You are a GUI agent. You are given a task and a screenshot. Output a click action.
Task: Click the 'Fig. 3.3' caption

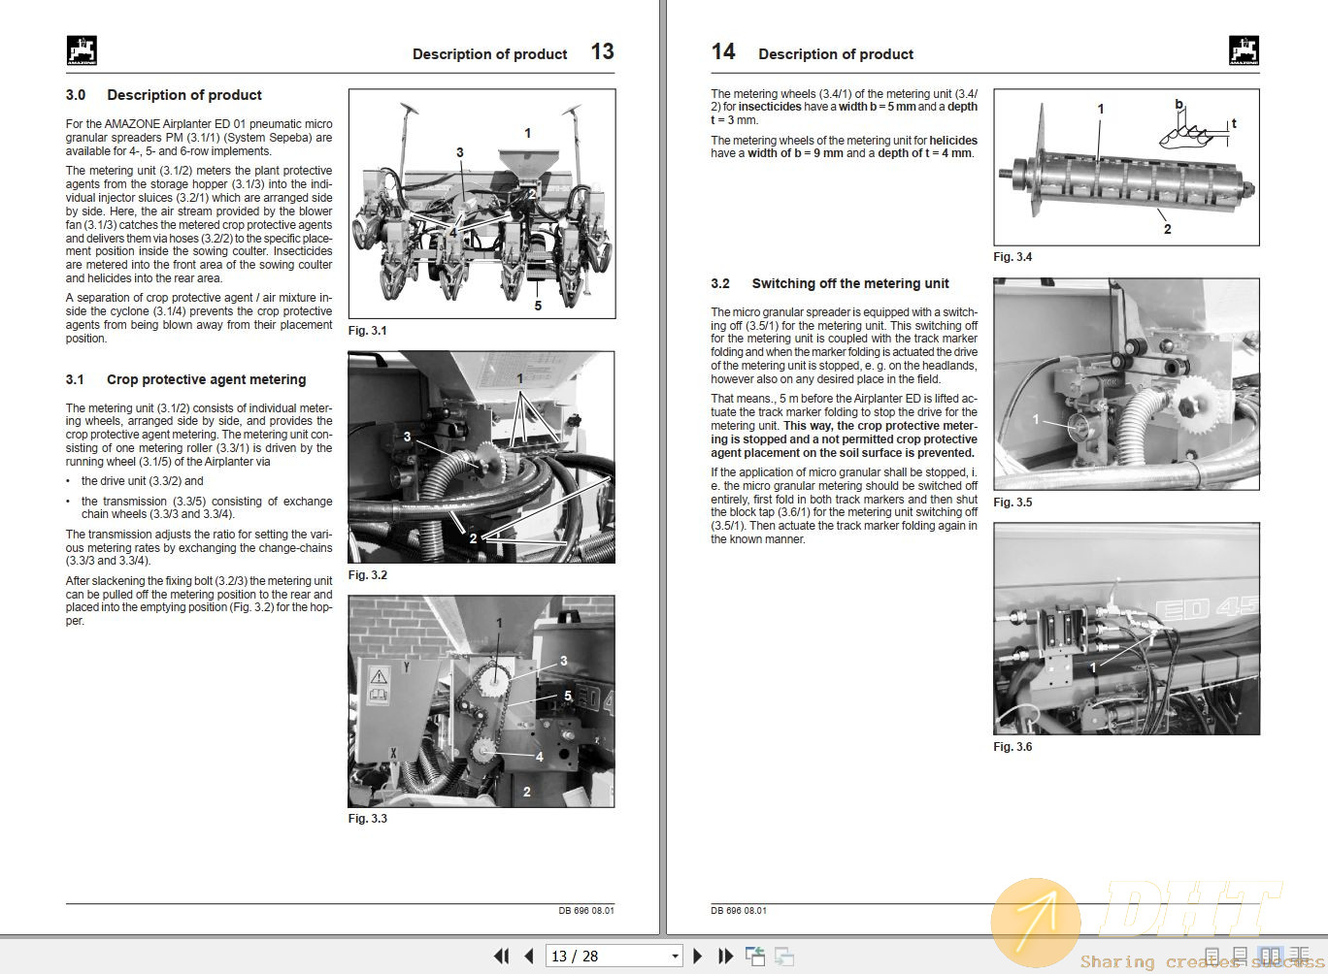click(x=368, y=819)
